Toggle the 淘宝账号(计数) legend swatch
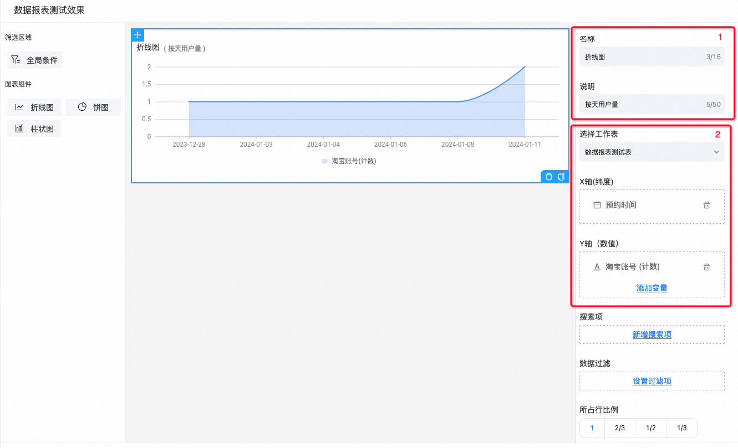738x448 pixels. click(325, 161)
